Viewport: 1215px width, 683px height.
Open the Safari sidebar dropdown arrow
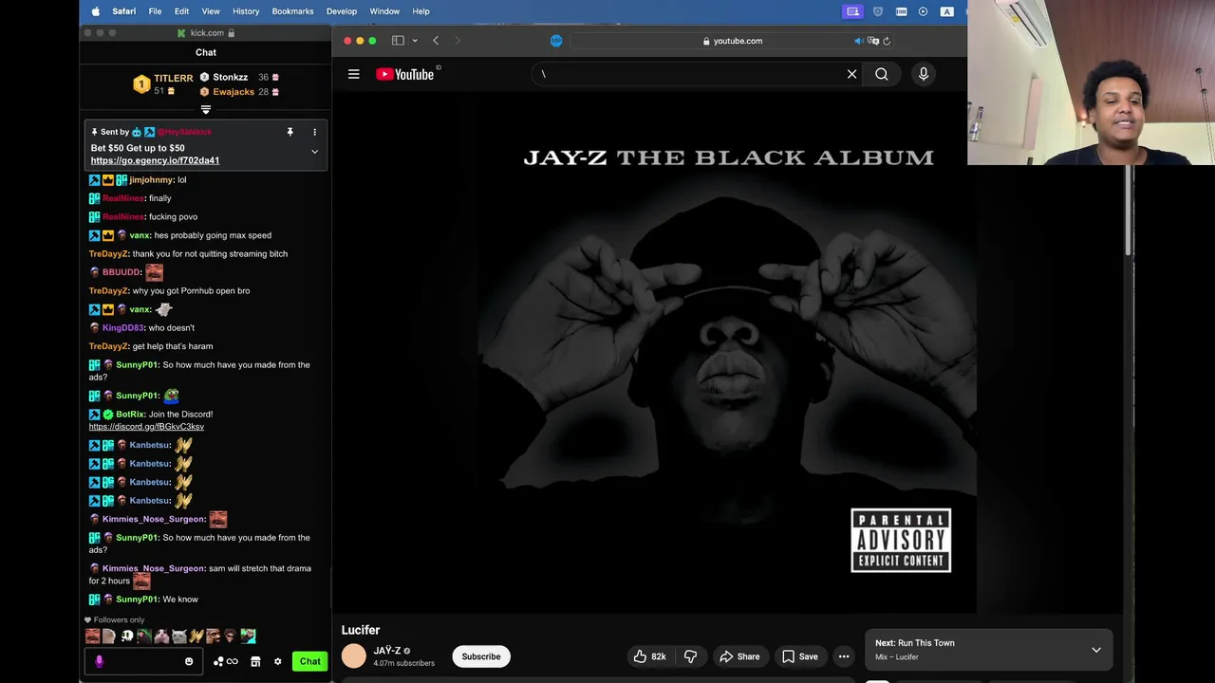click(x=415, y=41)
